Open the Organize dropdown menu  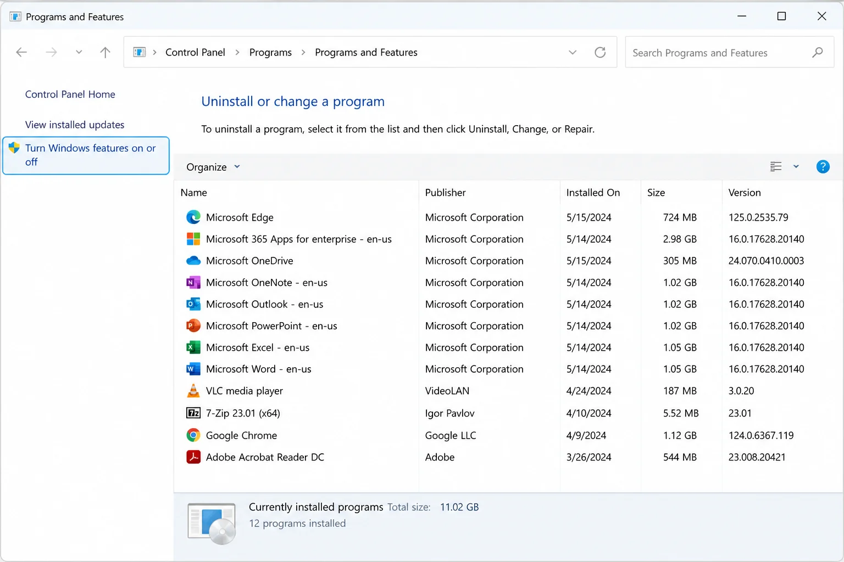pos(214,167)
